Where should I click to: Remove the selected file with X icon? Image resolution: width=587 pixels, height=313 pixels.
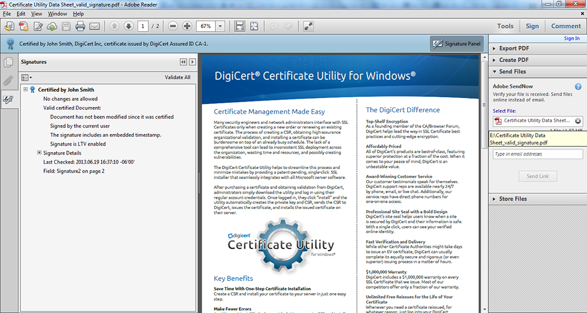(x=578, y=121)
